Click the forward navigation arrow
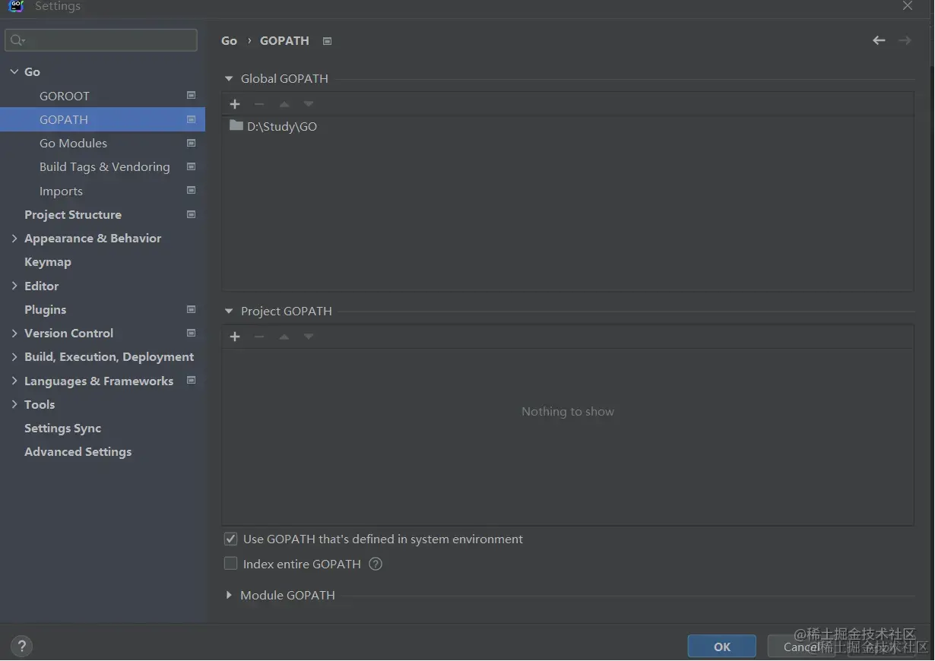935x661 pixels. 905,40
